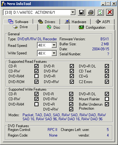Select the ASPI tab
The width and height of the screenshot is (118, 145).
[103, 22]
